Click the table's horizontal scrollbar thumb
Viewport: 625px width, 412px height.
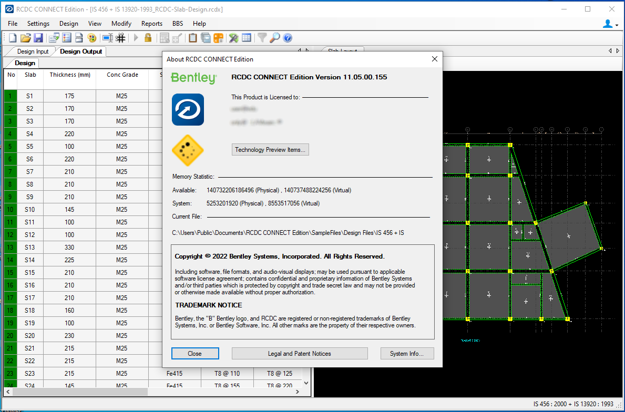click(x=80, y=392)
